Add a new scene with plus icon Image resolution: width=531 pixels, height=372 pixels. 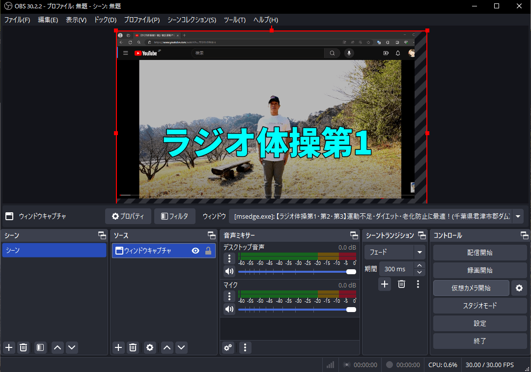pos(9,347)
